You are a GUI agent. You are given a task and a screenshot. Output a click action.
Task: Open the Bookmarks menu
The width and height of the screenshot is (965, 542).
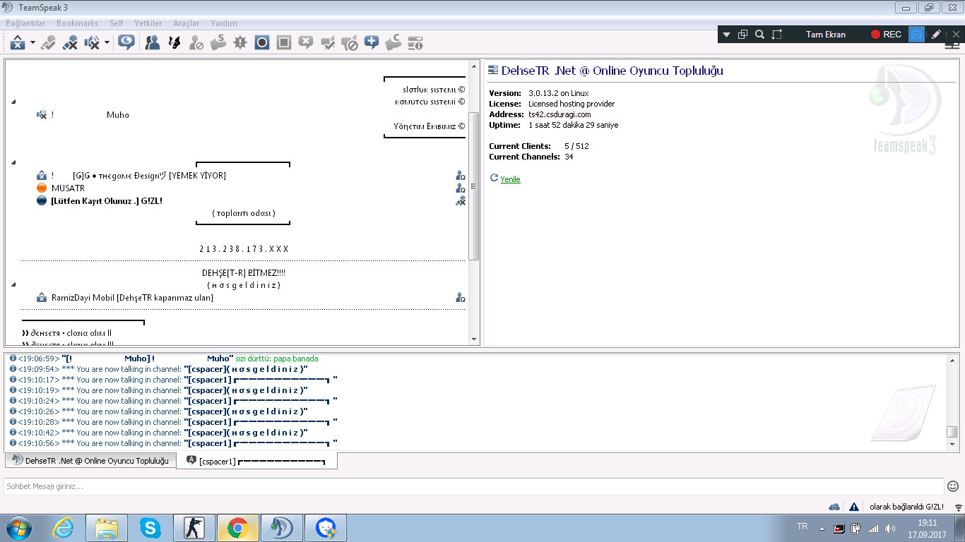click(77, 23)
